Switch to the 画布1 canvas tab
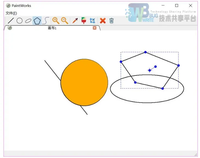200x158 pixels. point(52,28)
